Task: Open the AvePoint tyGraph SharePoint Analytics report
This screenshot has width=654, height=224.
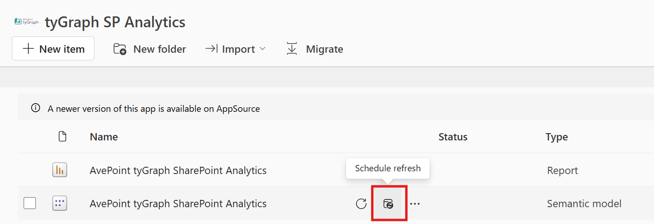Action: click(x=178, y=170)
